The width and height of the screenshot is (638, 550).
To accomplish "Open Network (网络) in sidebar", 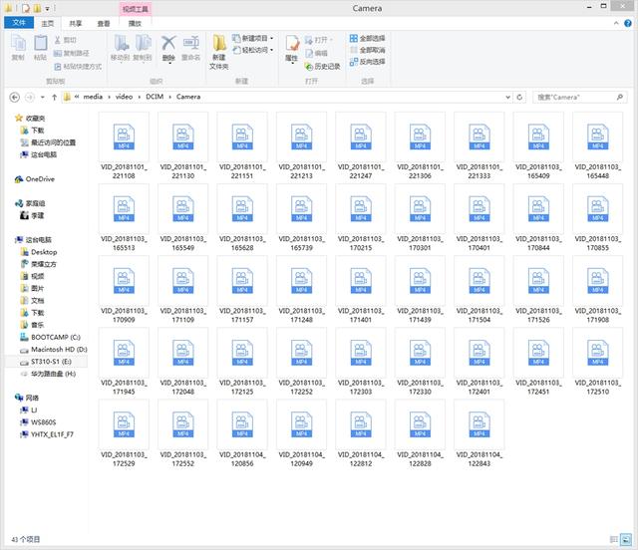I will click(27, 398).
